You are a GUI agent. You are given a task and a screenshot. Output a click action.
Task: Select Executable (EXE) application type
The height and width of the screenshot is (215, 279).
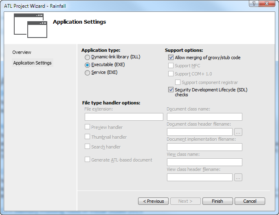coord(87,65)
